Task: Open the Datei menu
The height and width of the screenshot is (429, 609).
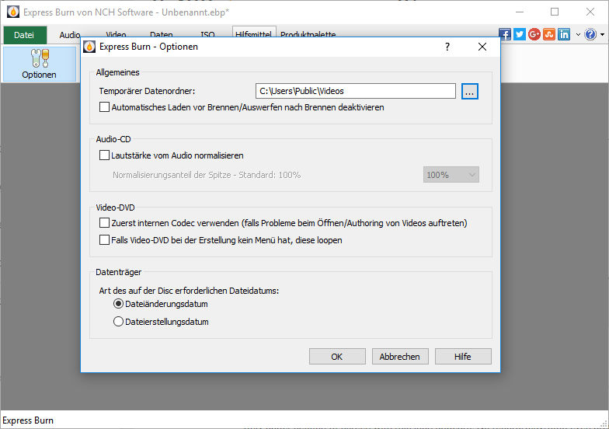Action: click(25, 35)
